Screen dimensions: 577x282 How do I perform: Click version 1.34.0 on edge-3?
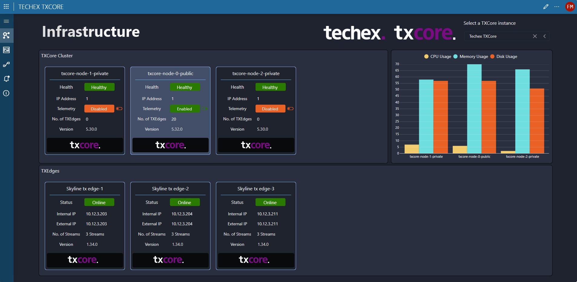point(263,244)
